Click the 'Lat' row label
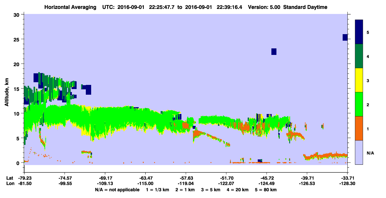 point(10,178)
